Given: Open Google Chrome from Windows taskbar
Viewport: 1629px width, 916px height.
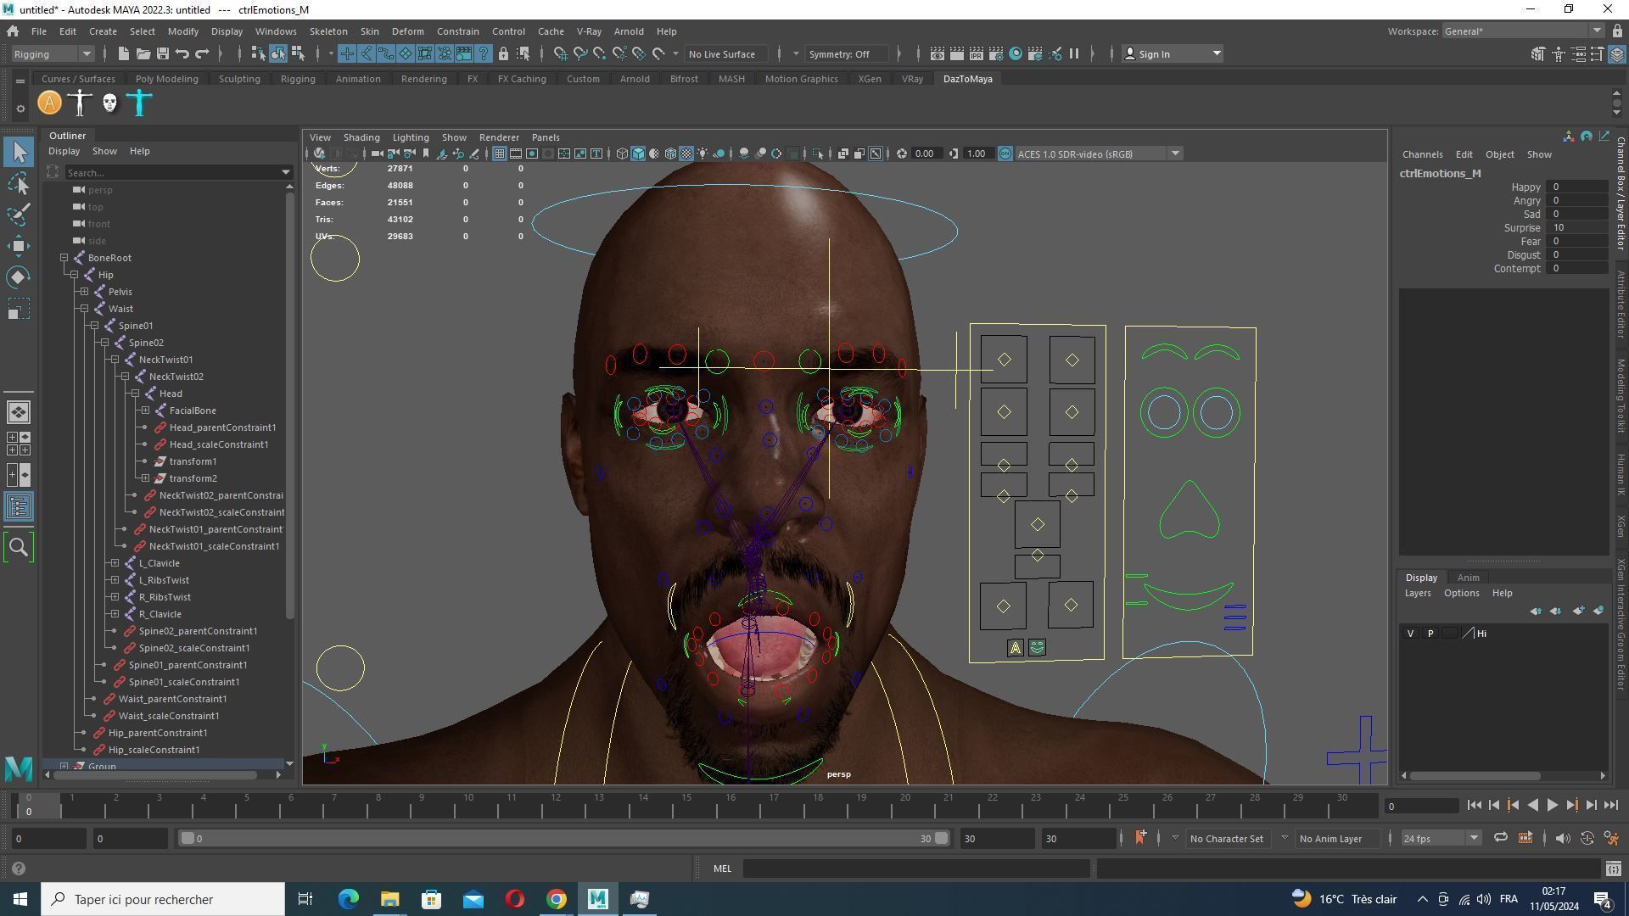Looking at the screenshot, I should point(556,899).
